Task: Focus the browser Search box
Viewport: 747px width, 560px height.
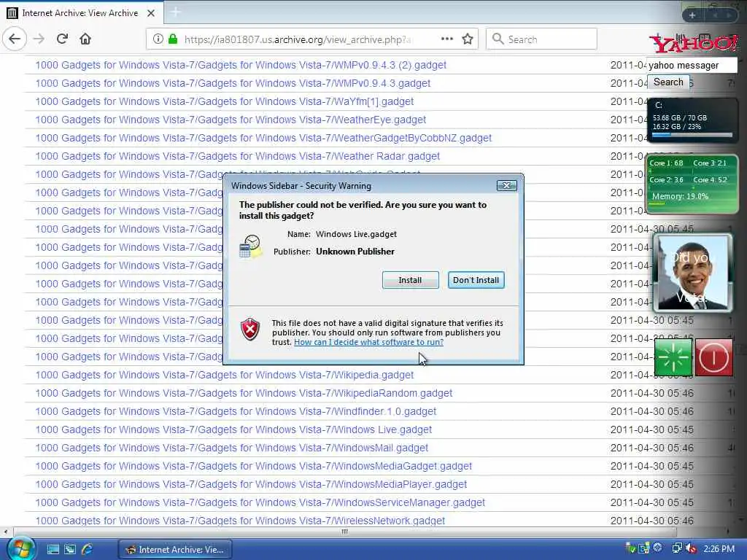Action: pyautogui.click(x=542, y=39)
